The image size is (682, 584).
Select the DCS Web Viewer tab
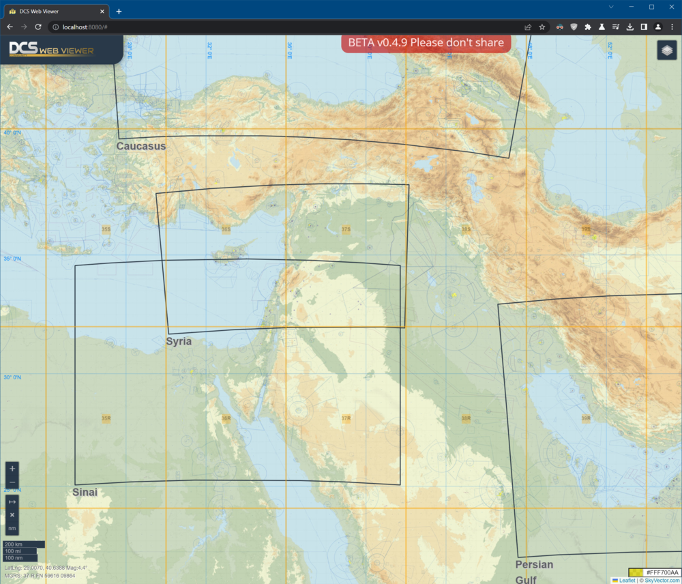(57, 12)
